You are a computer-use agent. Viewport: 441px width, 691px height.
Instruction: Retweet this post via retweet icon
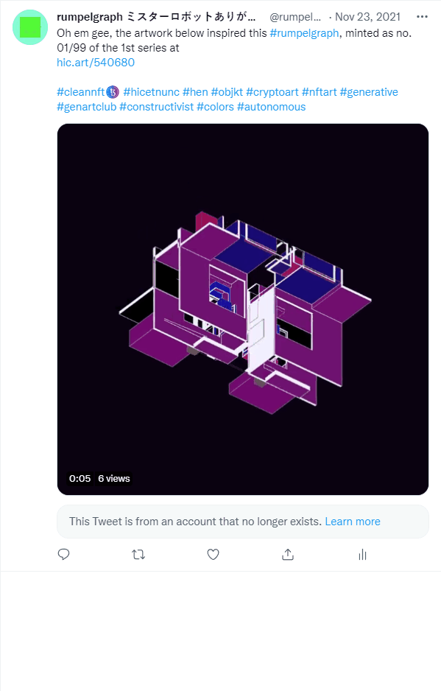[x=138, y=555]
